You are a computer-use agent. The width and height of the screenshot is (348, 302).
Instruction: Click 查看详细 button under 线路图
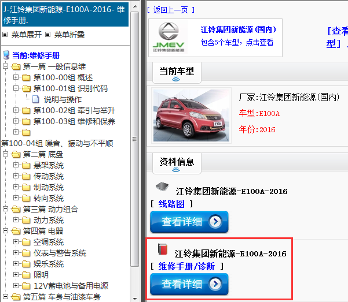coord(189,222)
